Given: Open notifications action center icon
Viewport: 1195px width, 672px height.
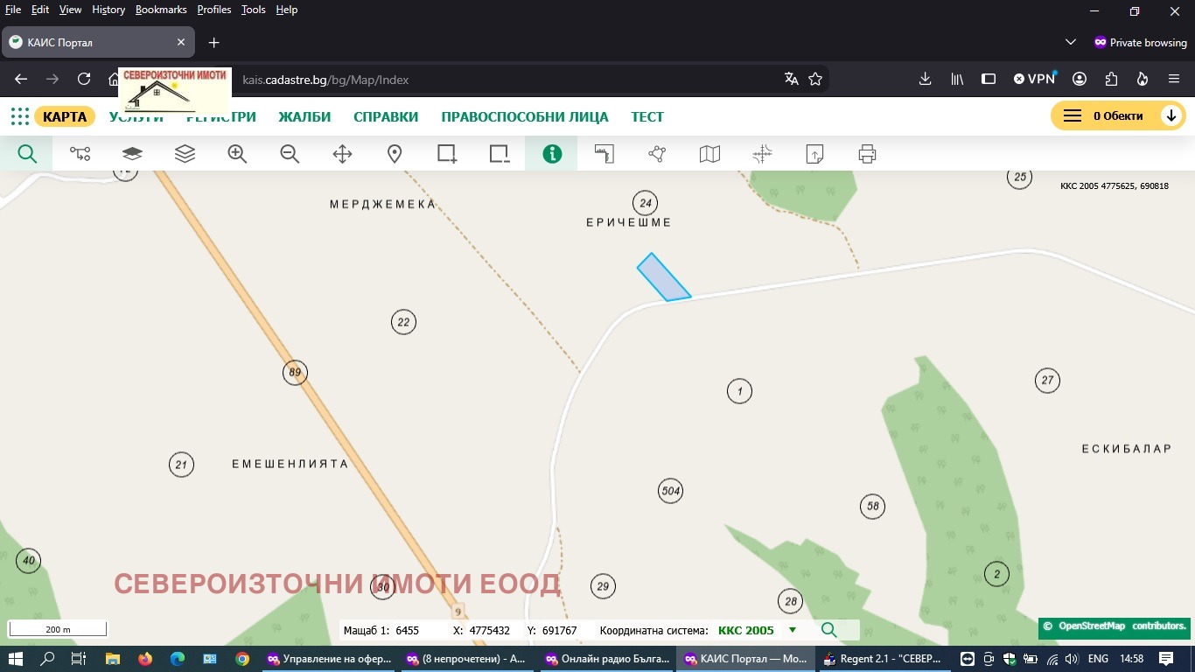Looking at the screenshot, I should pyautogui.click(x=1166, y=659).
